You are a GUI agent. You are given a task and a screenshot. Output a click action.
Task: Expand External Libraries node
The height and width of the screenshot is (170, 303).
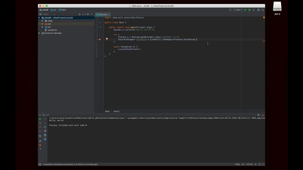[39, 33]
